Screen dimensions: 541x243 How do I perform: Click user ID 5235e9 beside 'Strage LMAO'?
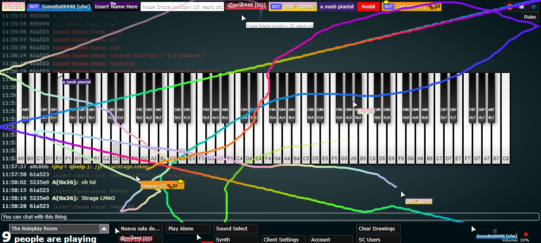39,198
